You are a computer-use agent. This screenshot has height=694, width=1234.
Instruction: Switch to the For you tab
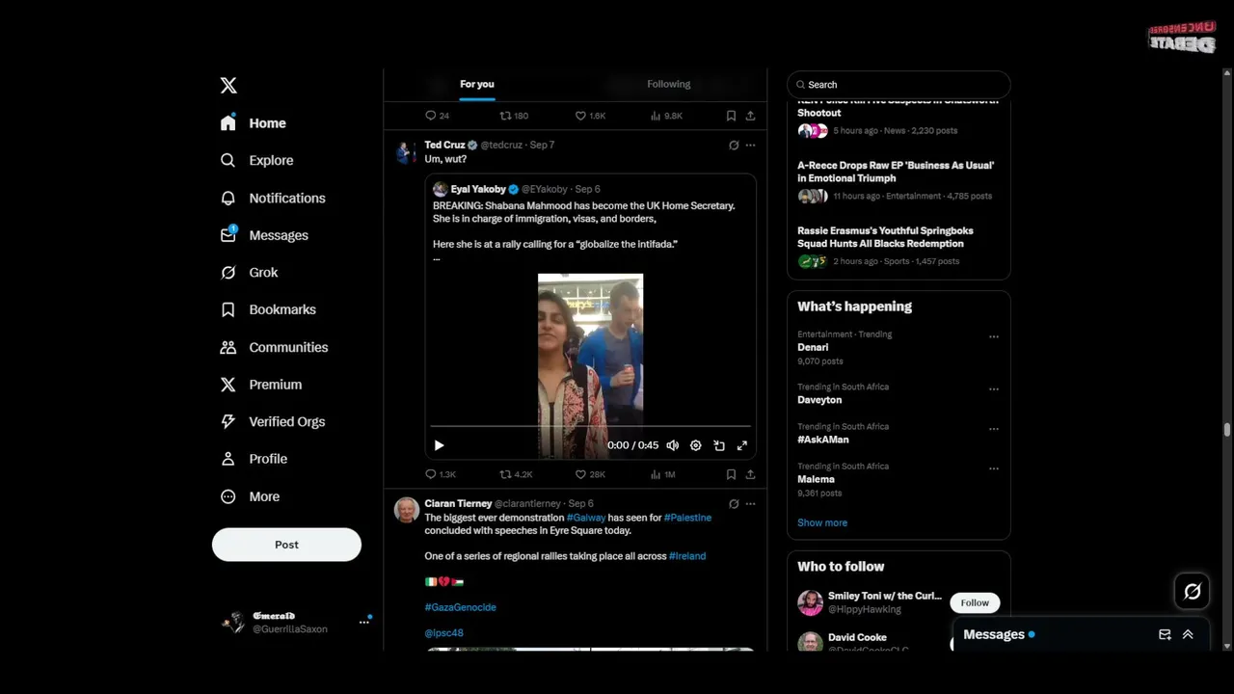476,84
